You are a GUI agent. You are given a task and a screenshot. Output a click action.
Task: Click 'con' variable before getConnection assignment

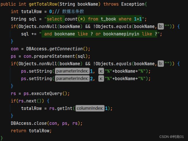[x=15, y=49]
